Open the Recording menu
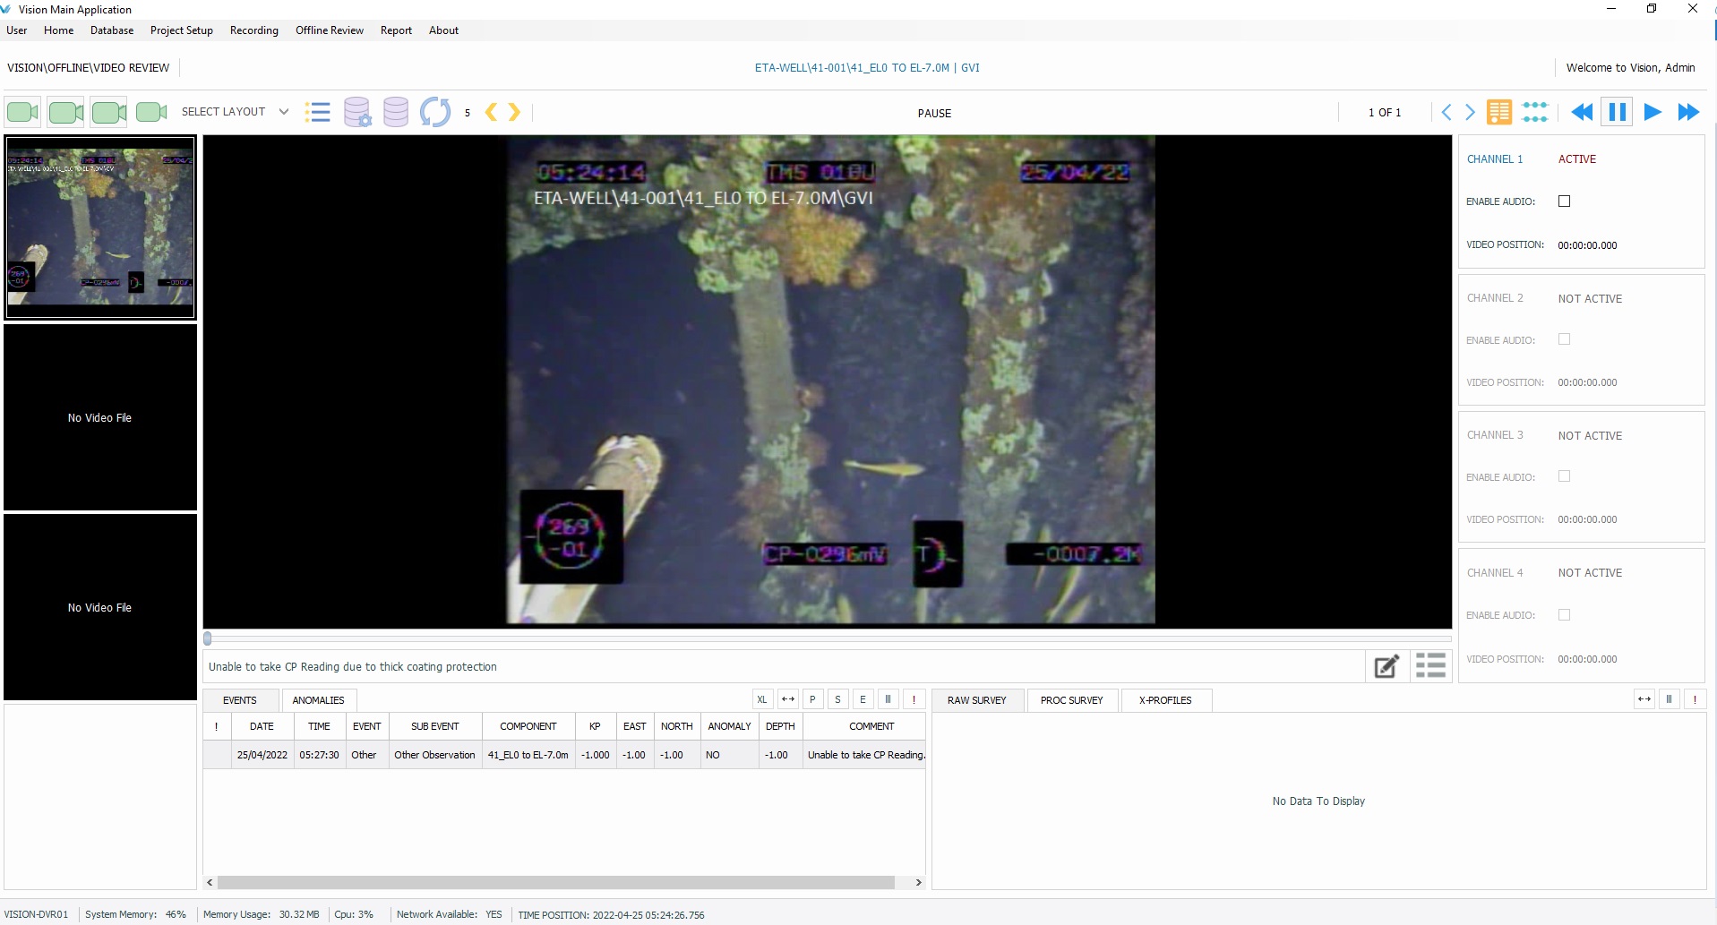 [254, 30]
